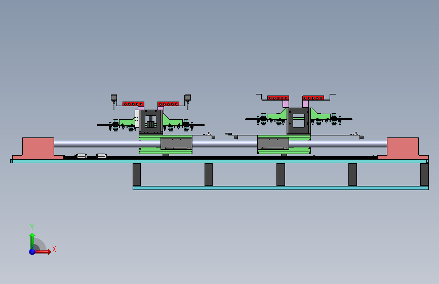Select the gray block on left carriage

click(176, 144)
